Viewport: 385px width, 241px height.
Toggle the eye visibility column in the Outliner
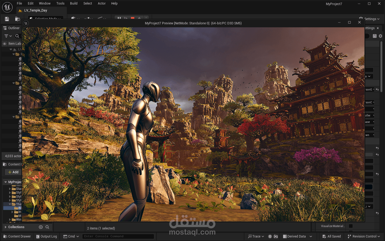coord(5,44)
